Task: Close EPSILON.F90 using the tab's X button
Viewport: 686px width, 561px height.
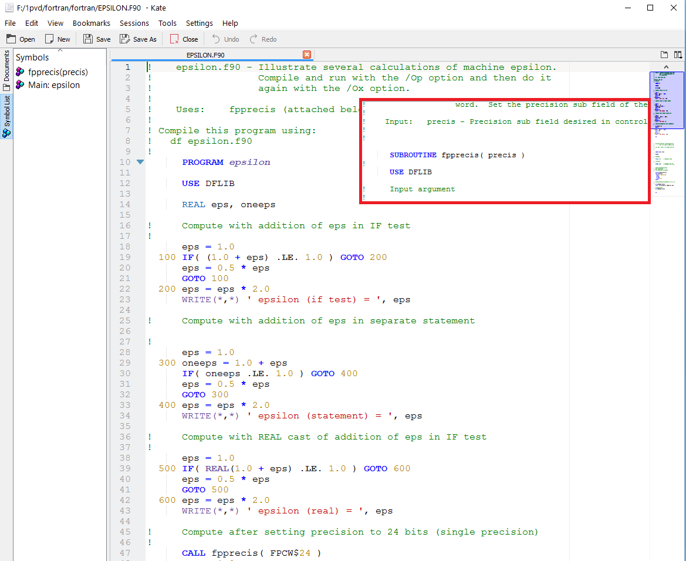Action: coord(307,54)
